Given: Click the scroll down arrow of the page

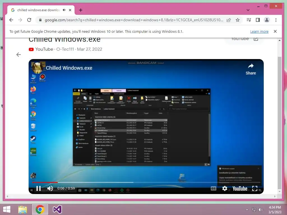Looking at the screenshot, I should [279, 191].
